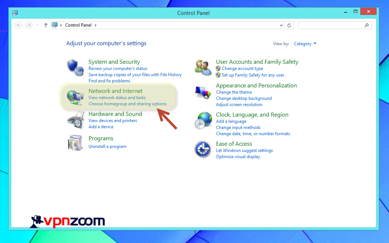Click Review your computer's status
389x243 pixels.
coord(118,68)
